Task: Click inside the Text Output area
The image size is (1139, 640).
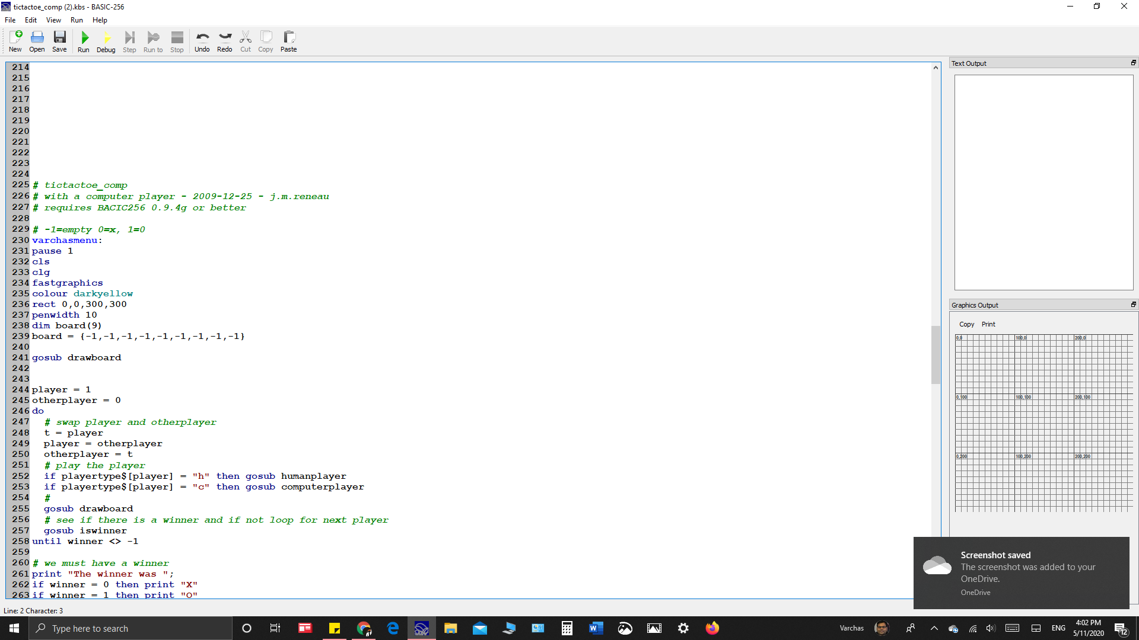Action: 1043,182
